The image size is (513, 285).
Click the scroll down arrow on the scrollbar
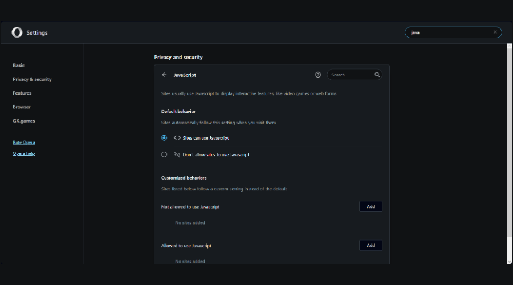click(510, 262)
